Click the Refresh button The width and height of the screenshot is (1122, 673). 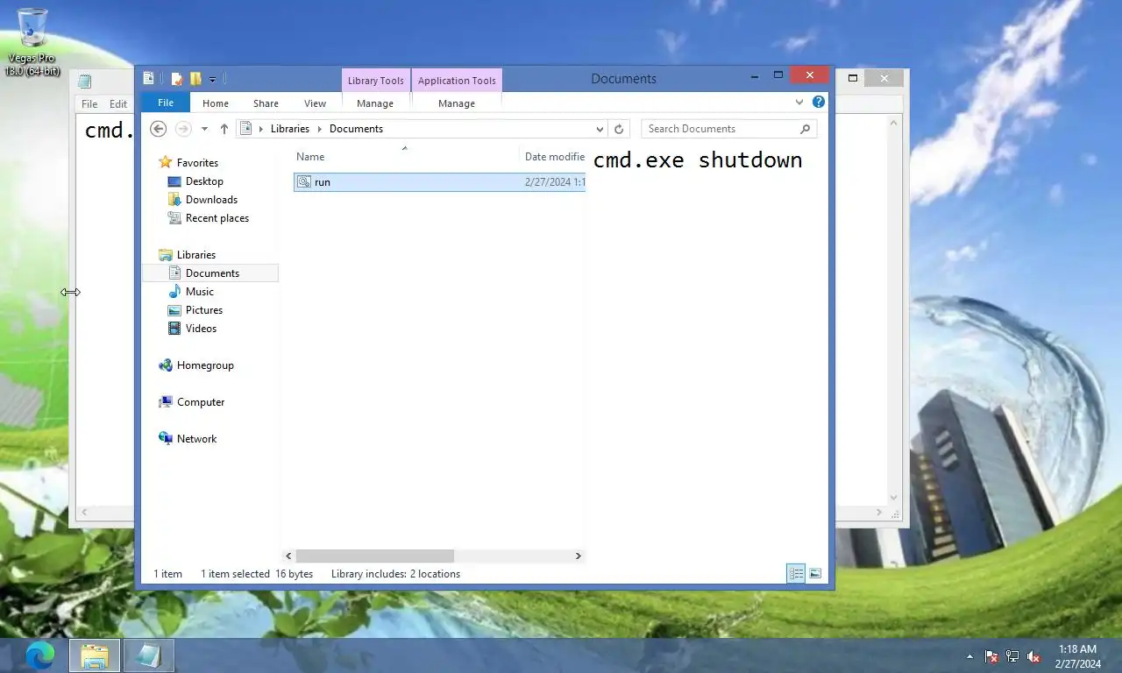coord(619,129)
